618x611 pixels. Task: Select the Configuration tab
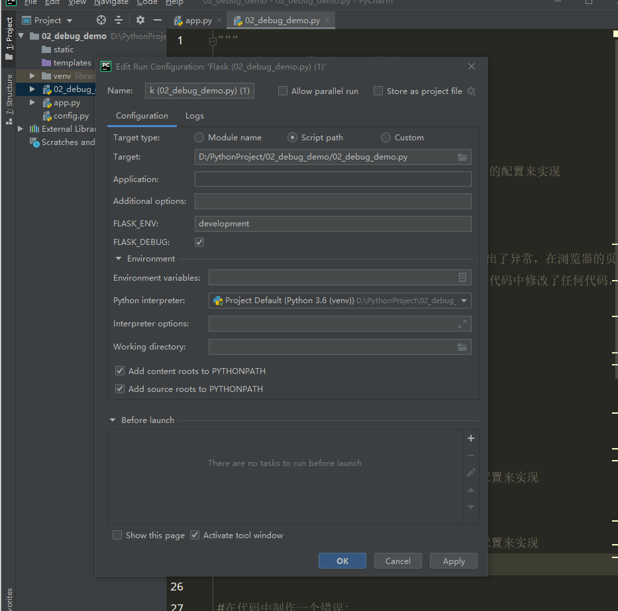142,116
